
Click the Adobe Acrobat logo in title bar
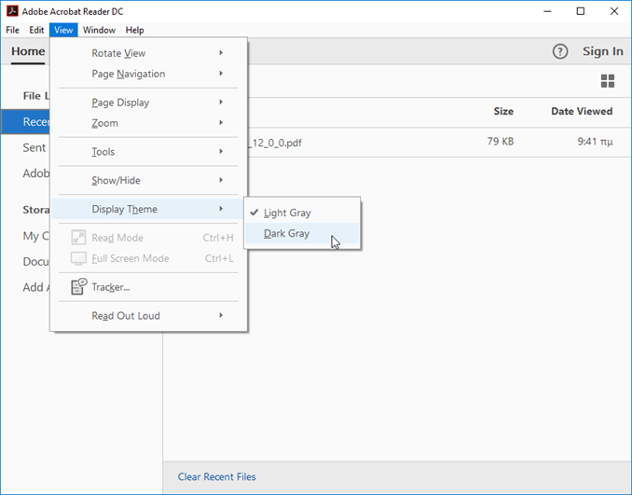pyautogui.click(x=12, y=11)
